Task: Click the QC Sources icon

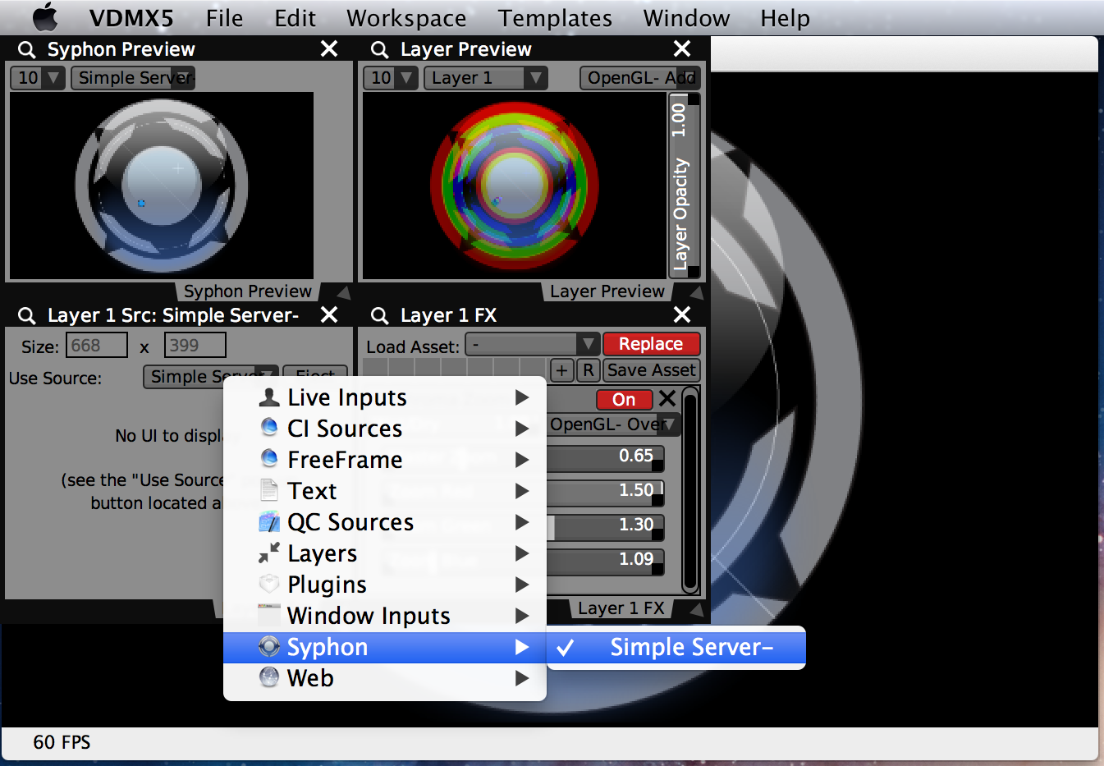Action: (268, 522)
